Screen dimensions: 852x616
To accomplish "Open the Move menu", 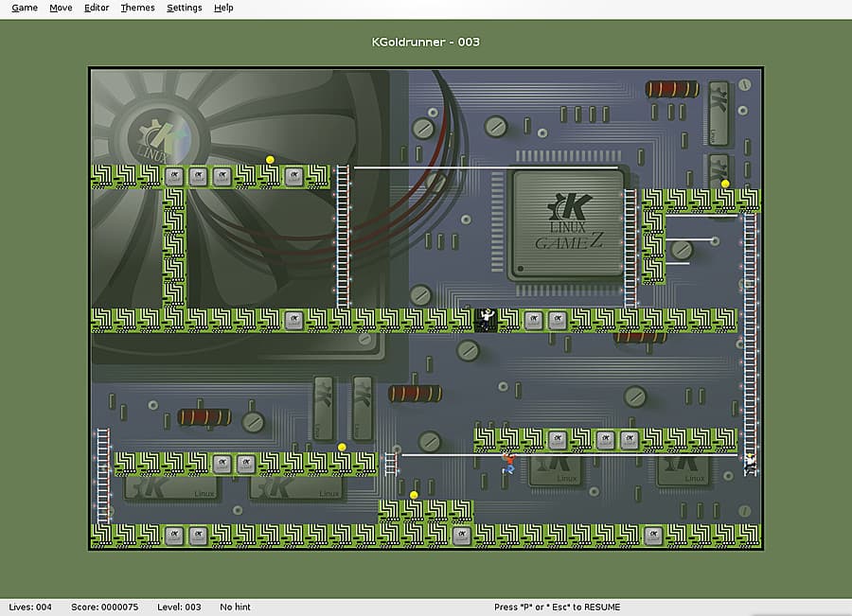I will 61,8.
